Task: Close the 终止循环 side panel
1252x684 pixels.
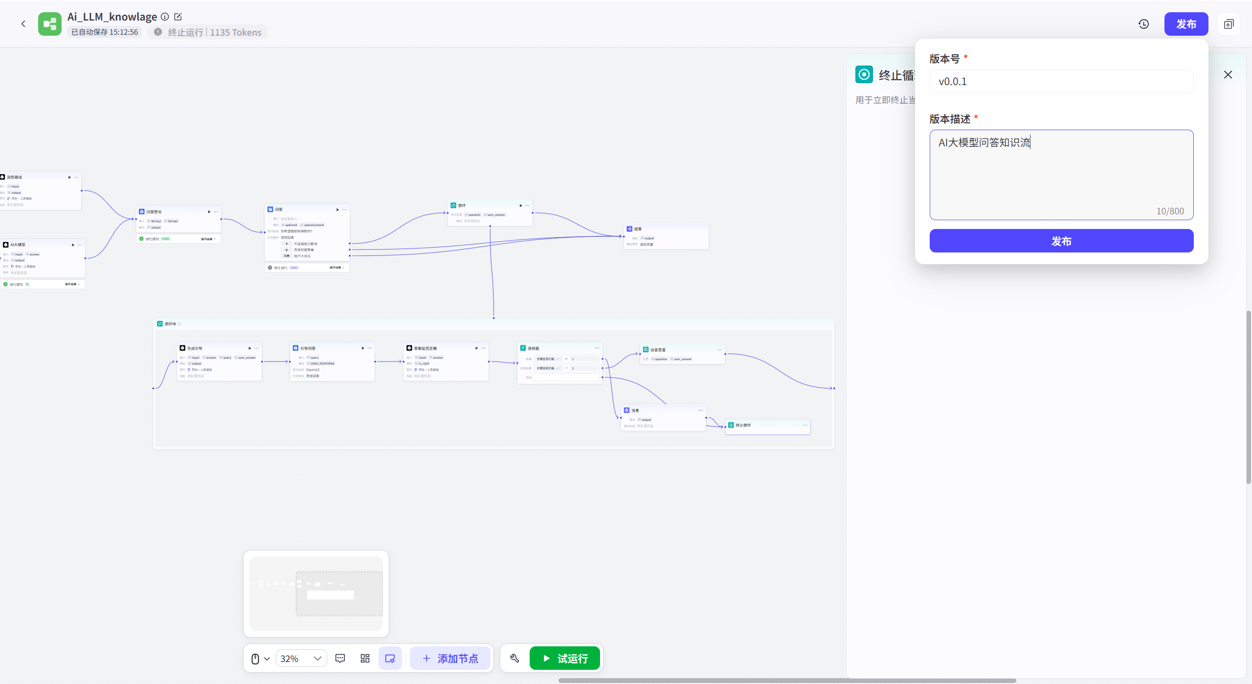Action: pyautogui.click(x=1228, y=74)
